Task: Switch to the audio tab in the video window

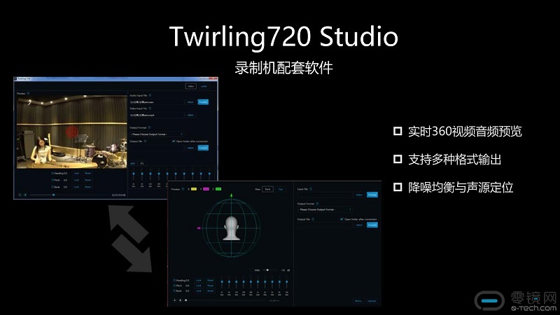Action: click(x=204, y=86)
